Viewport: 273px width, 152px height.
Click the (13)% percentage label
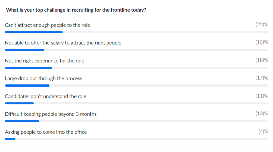coord(262,114)
